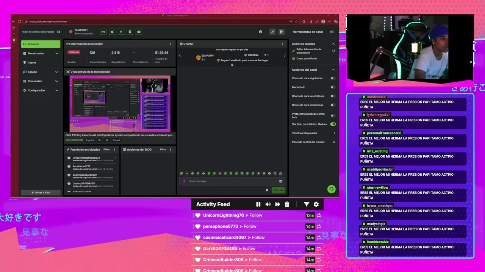Collapse the Acciones del canal section
Viewport: 485px width, 272px height.
click(x=333, y=70)
